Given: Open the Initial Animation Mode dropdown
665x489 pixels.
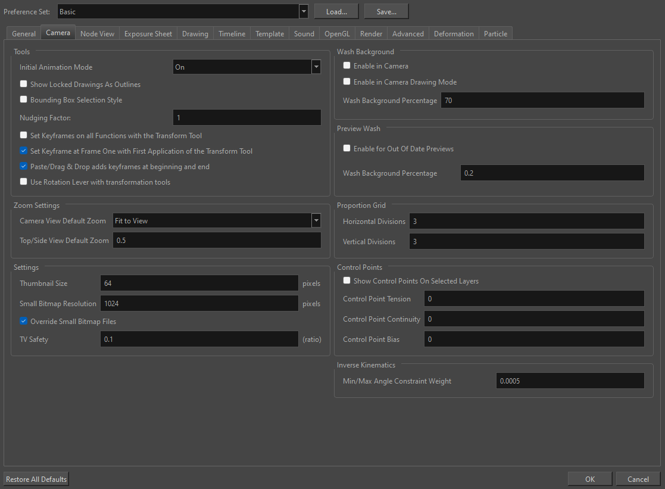Looking at the screenshot, I should point(316,67).
